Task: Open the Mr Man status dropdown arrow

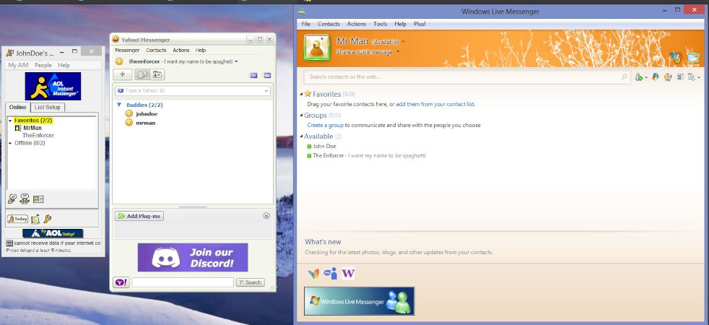Action: pos(403,42)
